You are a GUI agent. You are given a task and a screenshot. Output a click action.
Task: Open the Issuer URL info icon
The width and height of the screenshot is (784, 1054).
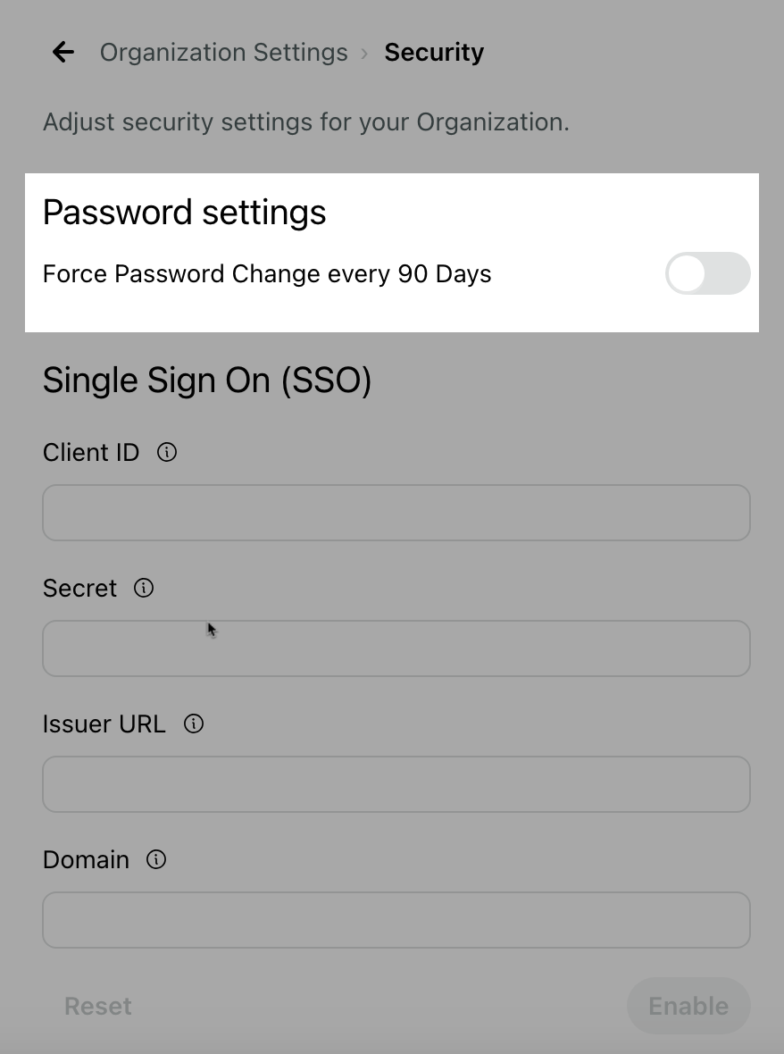(x=194, y=724)
